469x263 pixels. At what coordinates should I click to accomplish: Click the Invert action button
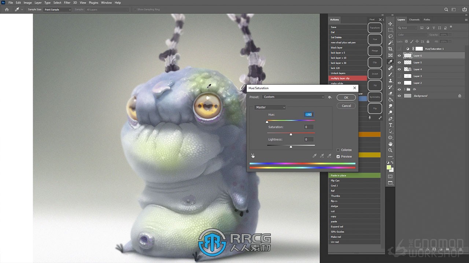pyautogui.click(x=375, y=74)
